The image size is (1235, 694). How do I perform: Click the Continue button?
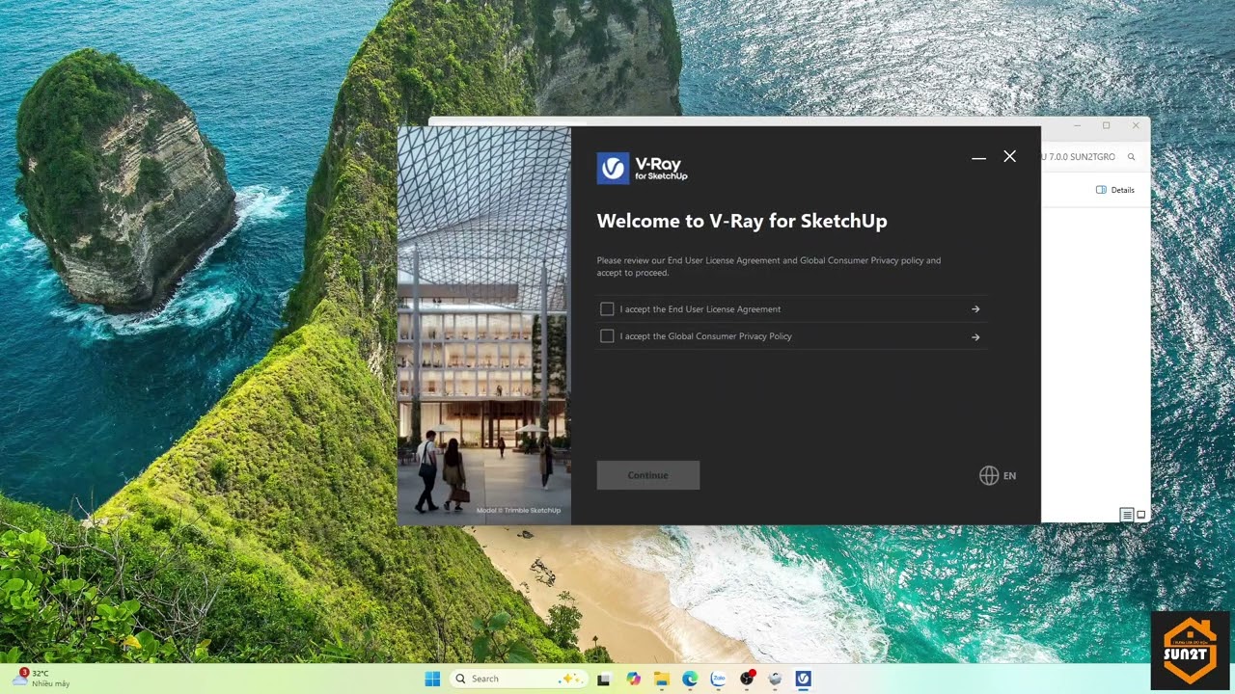click(647, 475)
